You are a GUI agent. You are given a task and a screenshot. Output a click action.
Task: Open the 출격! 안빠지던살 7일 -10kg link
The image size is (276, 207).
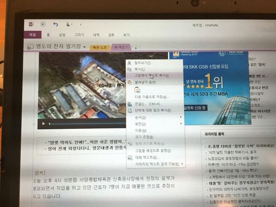click(x=233, y=170)
